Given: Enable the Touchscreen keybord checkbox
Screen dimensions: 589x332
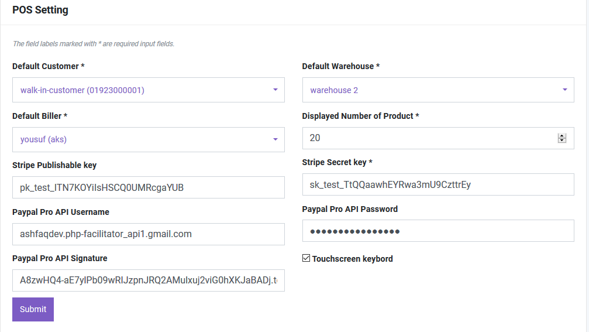Looking at the screenshot, I should click(306, 258).
